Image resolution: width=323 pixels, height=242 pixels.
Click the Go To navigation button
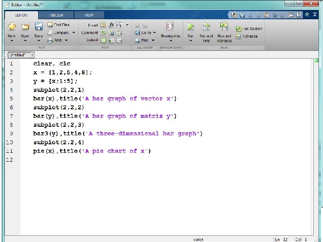coord(143,33)
